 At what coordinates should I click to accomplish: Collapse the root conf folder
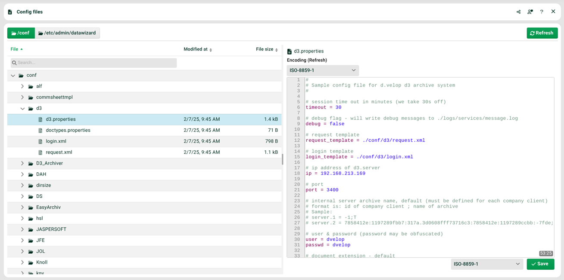click(x=12, y=75)
